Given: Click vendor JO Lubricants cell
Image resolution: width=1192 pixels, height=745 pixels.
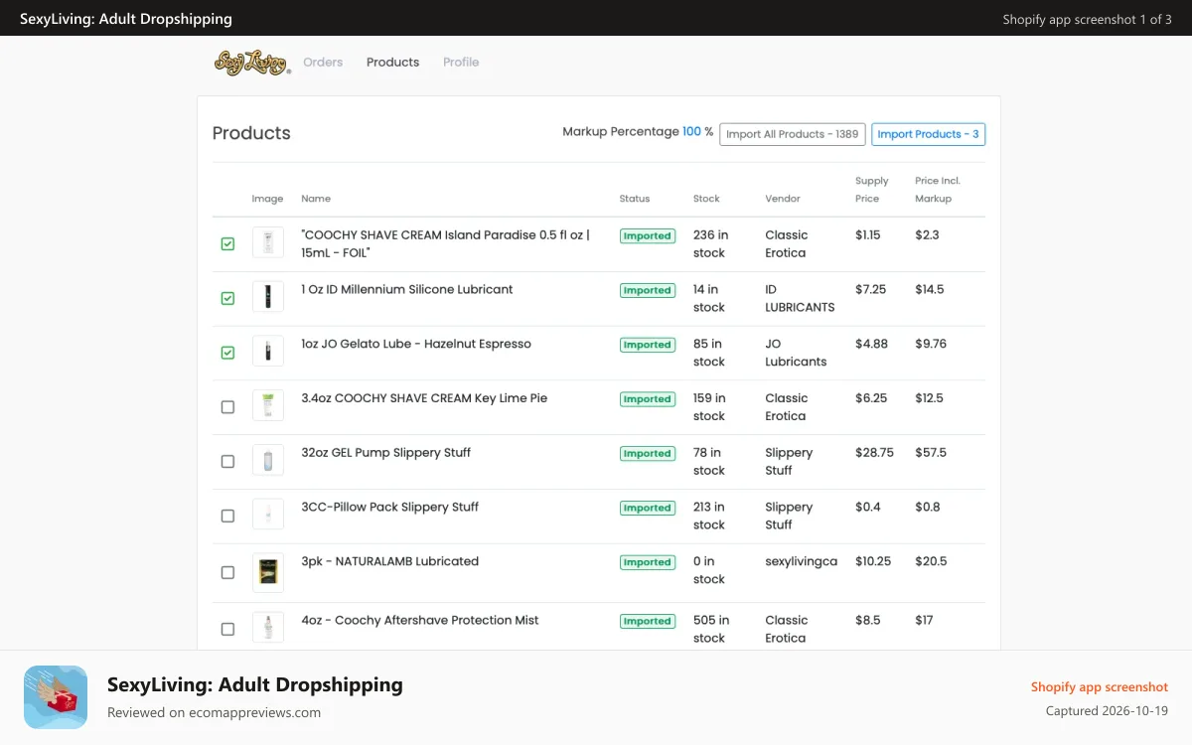Looking at the screenshot, I should tap(796, 353).
